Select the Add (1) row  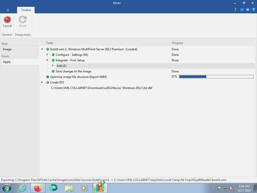(155, 66)
